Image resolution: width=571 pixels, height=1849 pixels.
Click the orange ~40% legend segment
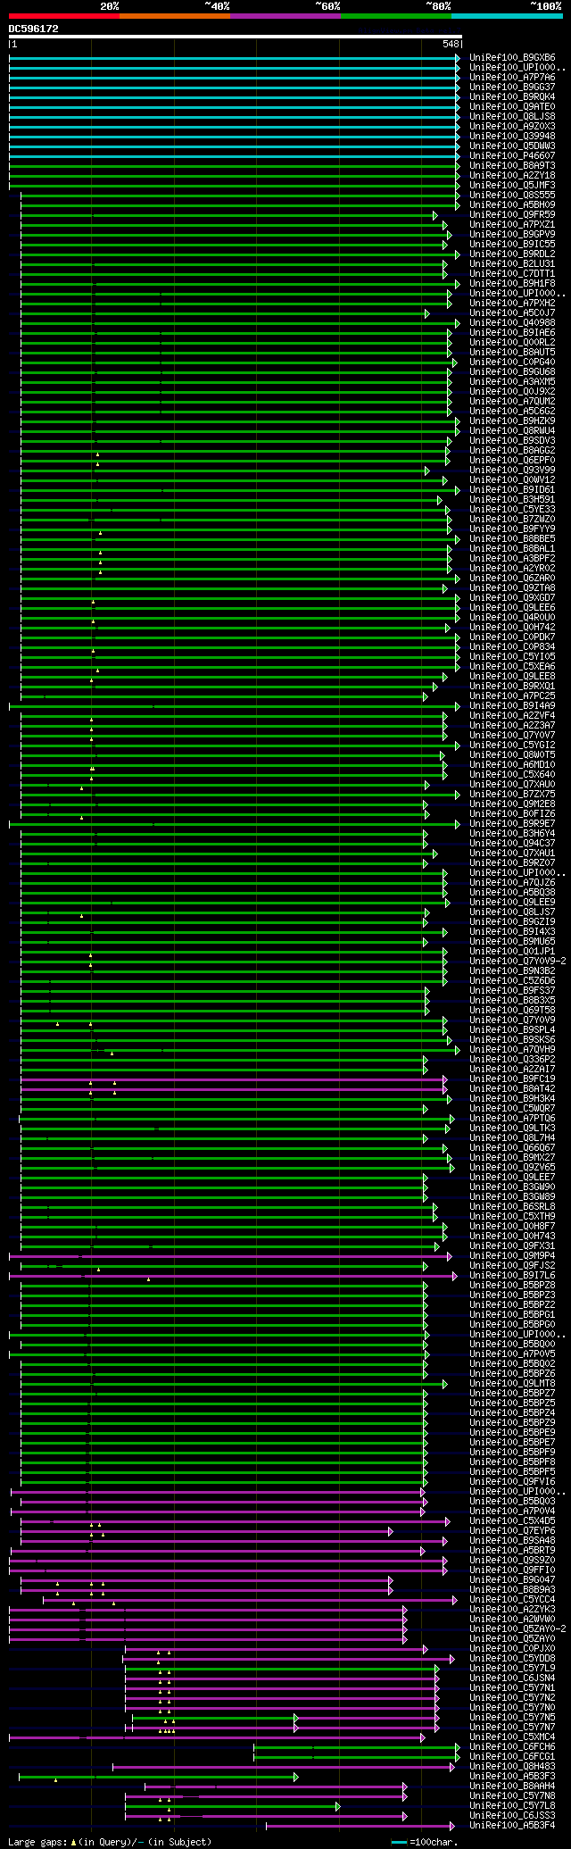[x=175, y=16]
